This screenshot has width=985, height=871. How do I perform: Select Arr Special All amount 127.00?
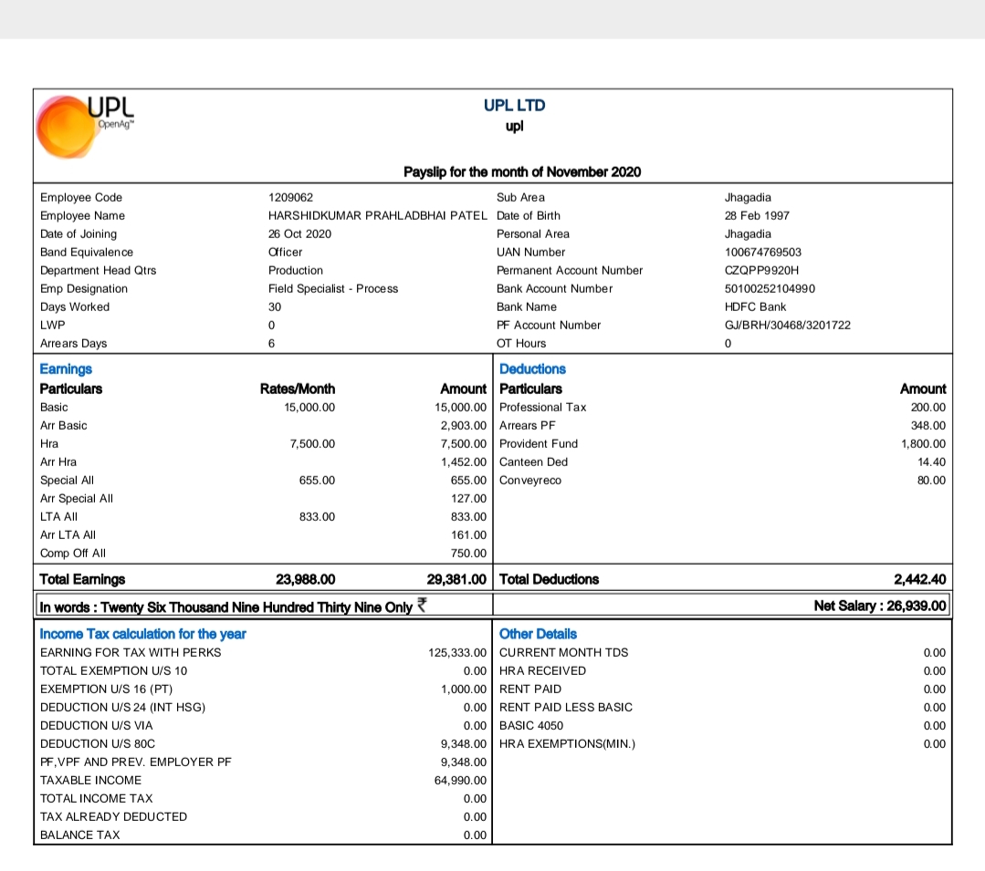tap(468, 498)
